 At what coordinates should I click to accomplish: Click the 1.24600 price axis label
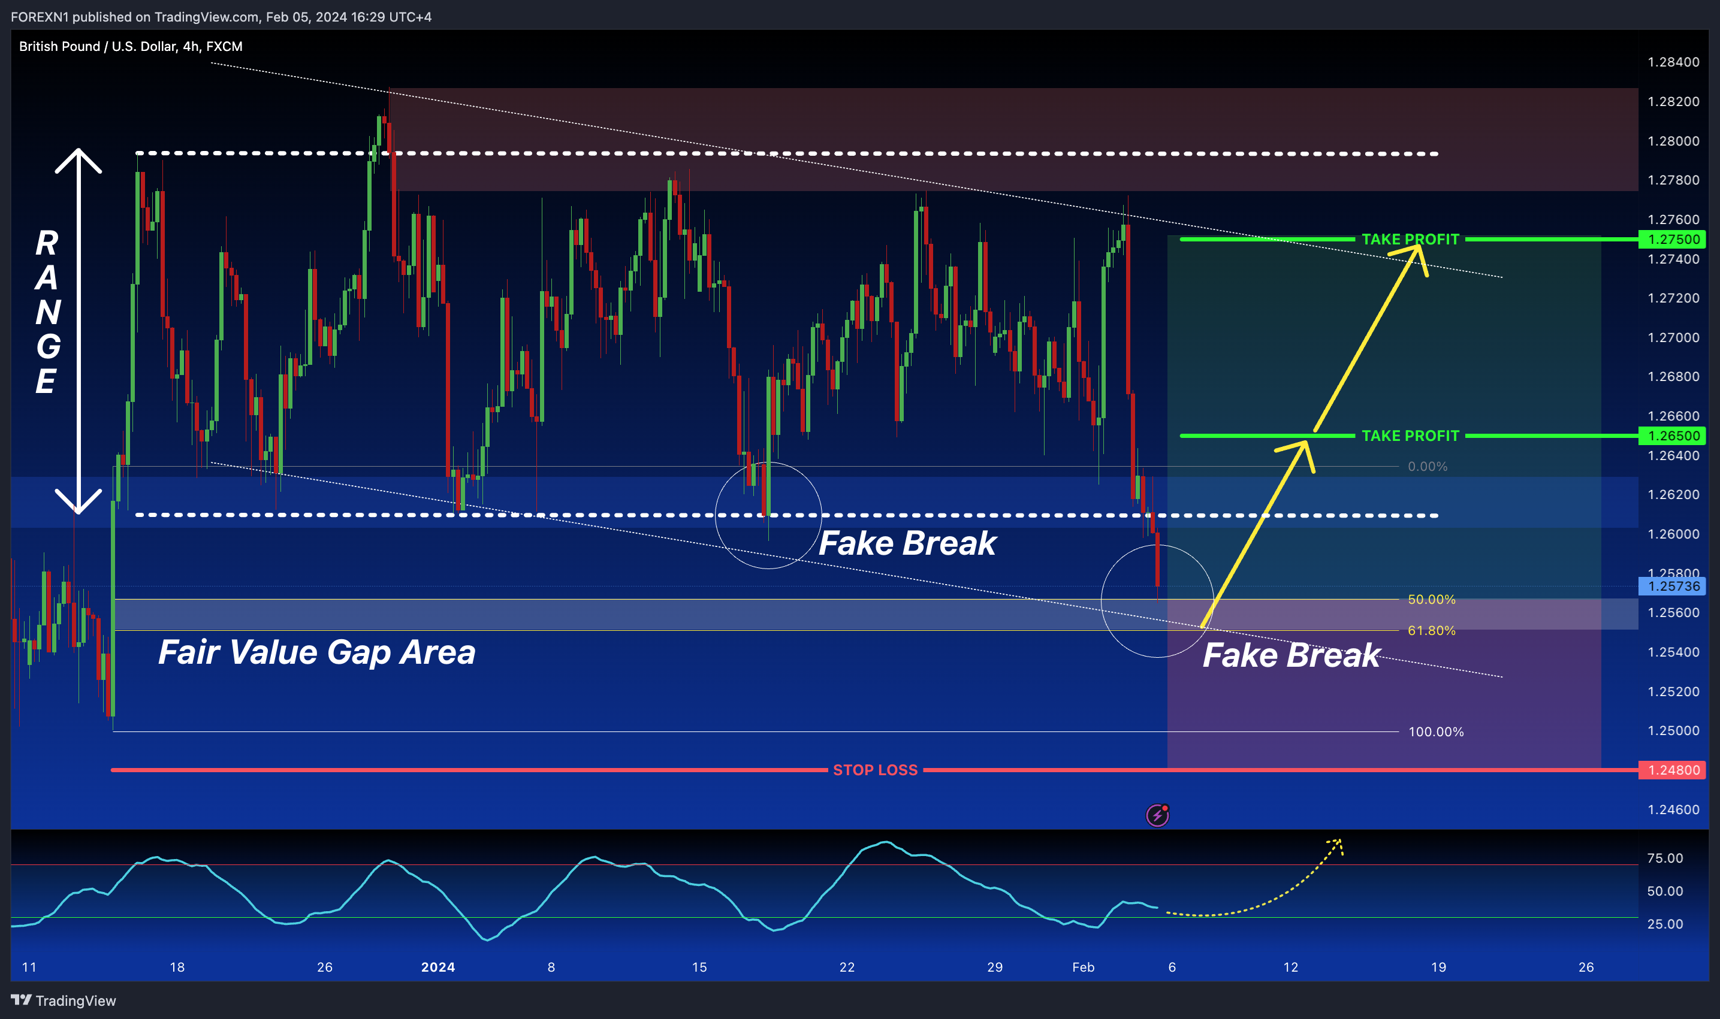[1673, 811]
